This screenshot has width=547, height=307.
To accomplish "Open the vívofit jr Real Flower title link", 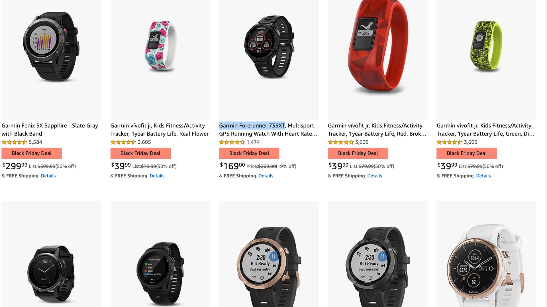I will click(160, 129).
